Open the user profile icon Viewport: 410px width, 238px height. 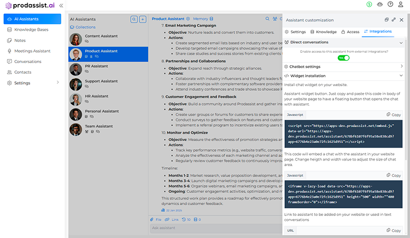pos(401,4)
